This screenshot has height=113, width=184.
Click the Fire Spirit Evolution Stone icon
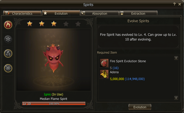104,63
